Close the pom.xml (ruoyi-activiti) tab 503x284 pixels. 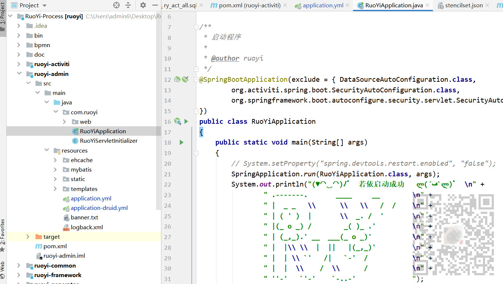(x=285, y=5)
